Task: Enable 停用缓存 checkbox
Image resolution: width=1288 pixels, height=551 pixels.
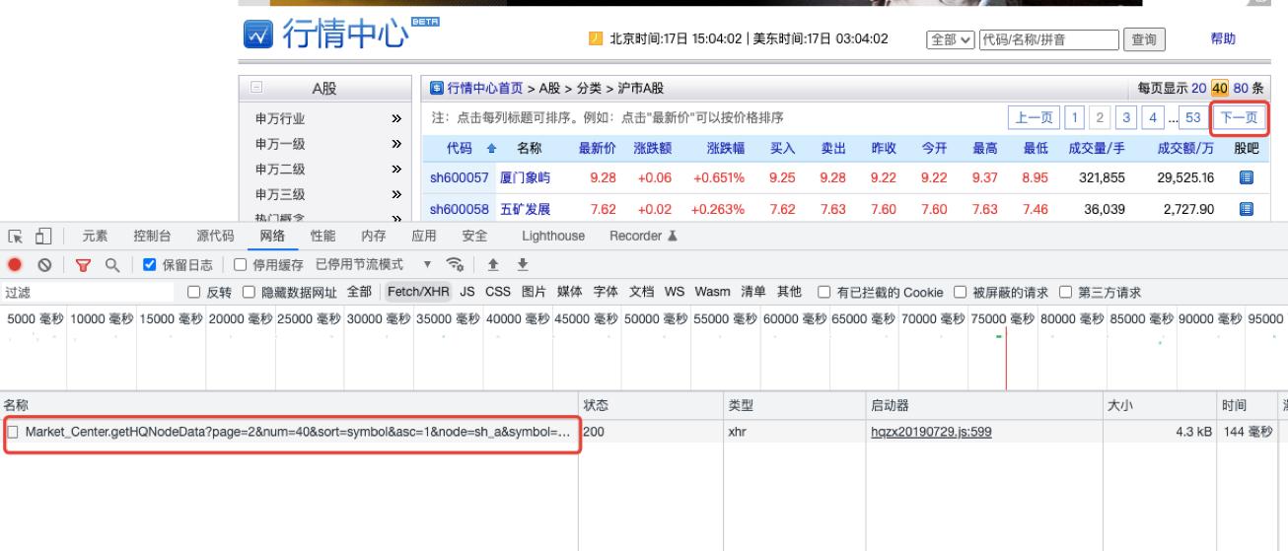Action: (x=239, y=264)
